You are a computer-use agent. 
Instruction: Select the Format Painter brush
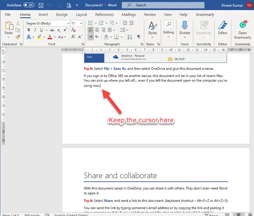(x=18, y=37)
